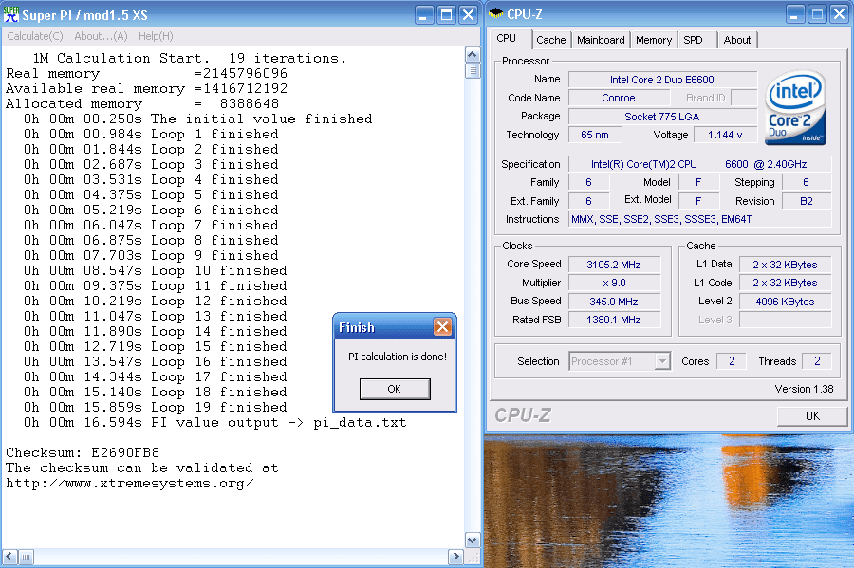Click the OK button in CPU-Z
Image resolution: width=854 pixels, height=568 pixels.
812,415
